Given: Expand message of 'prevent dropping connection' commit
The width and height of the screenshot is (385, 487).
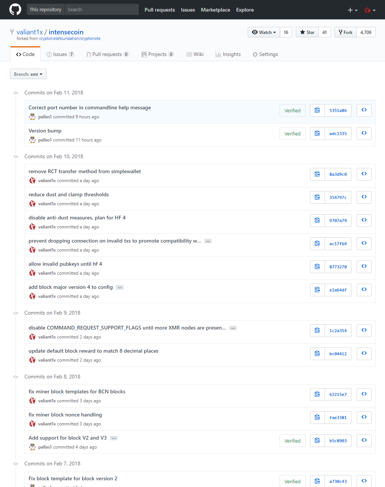Looking at the screenshot, I should [x=208, y=241].
